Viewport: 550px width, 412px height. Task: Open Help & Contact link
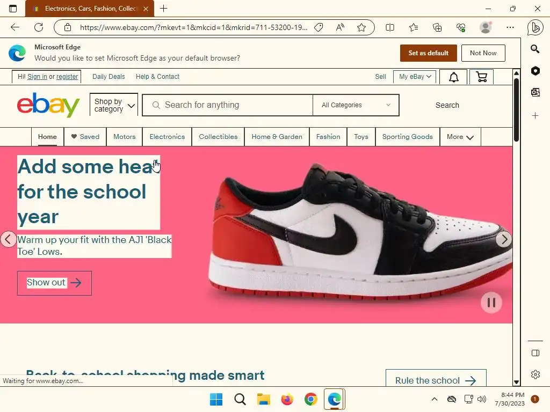click(x=157, y=77)
